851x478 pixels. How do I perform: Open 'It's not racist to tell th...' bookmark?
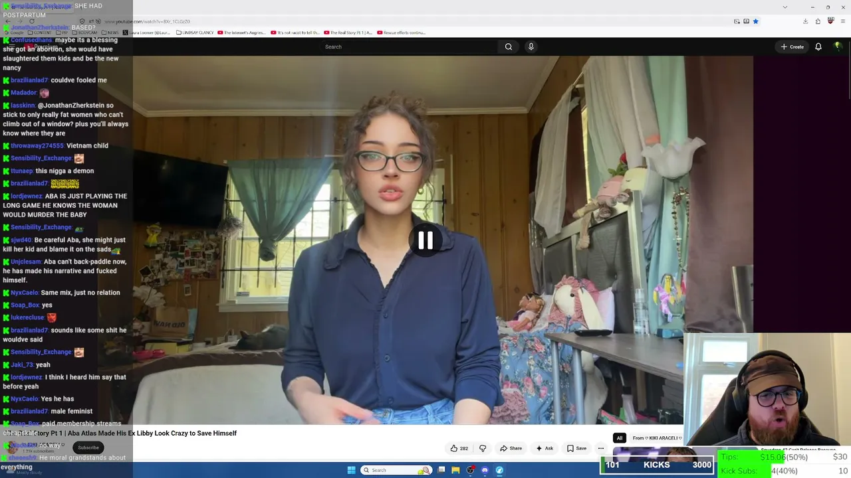click(x=295, y=33)
